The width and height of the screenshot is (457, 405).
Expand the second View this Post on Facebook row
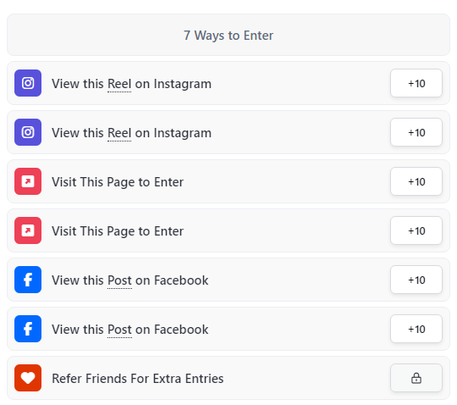[x=228, y=329]
